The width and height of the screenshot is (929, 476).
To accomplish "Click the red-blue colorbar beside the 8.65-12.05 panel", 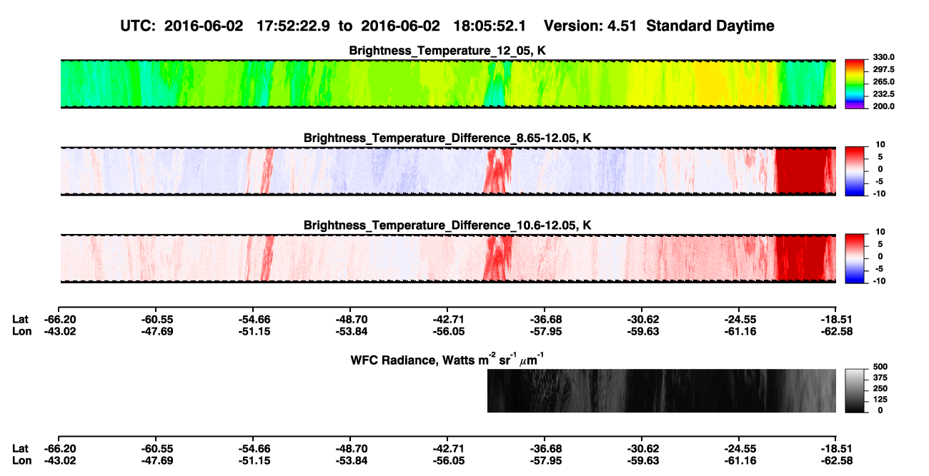I will click(856, 171).
